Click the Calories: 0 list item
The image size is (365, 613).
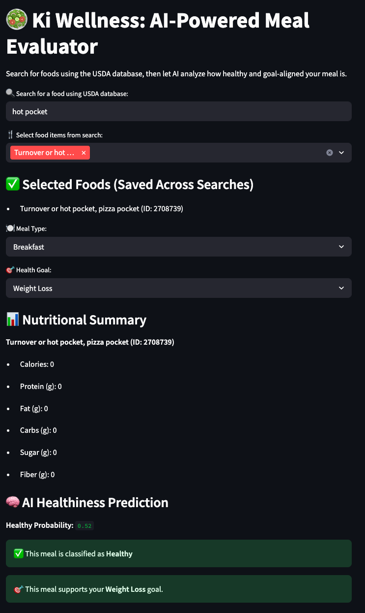point(36,364)
